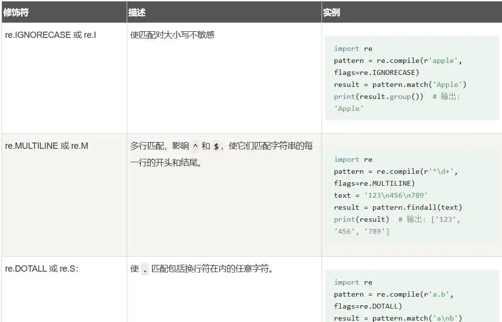
Task: Click import re in the MULTILINE example
Action: (x=353, y=159)
